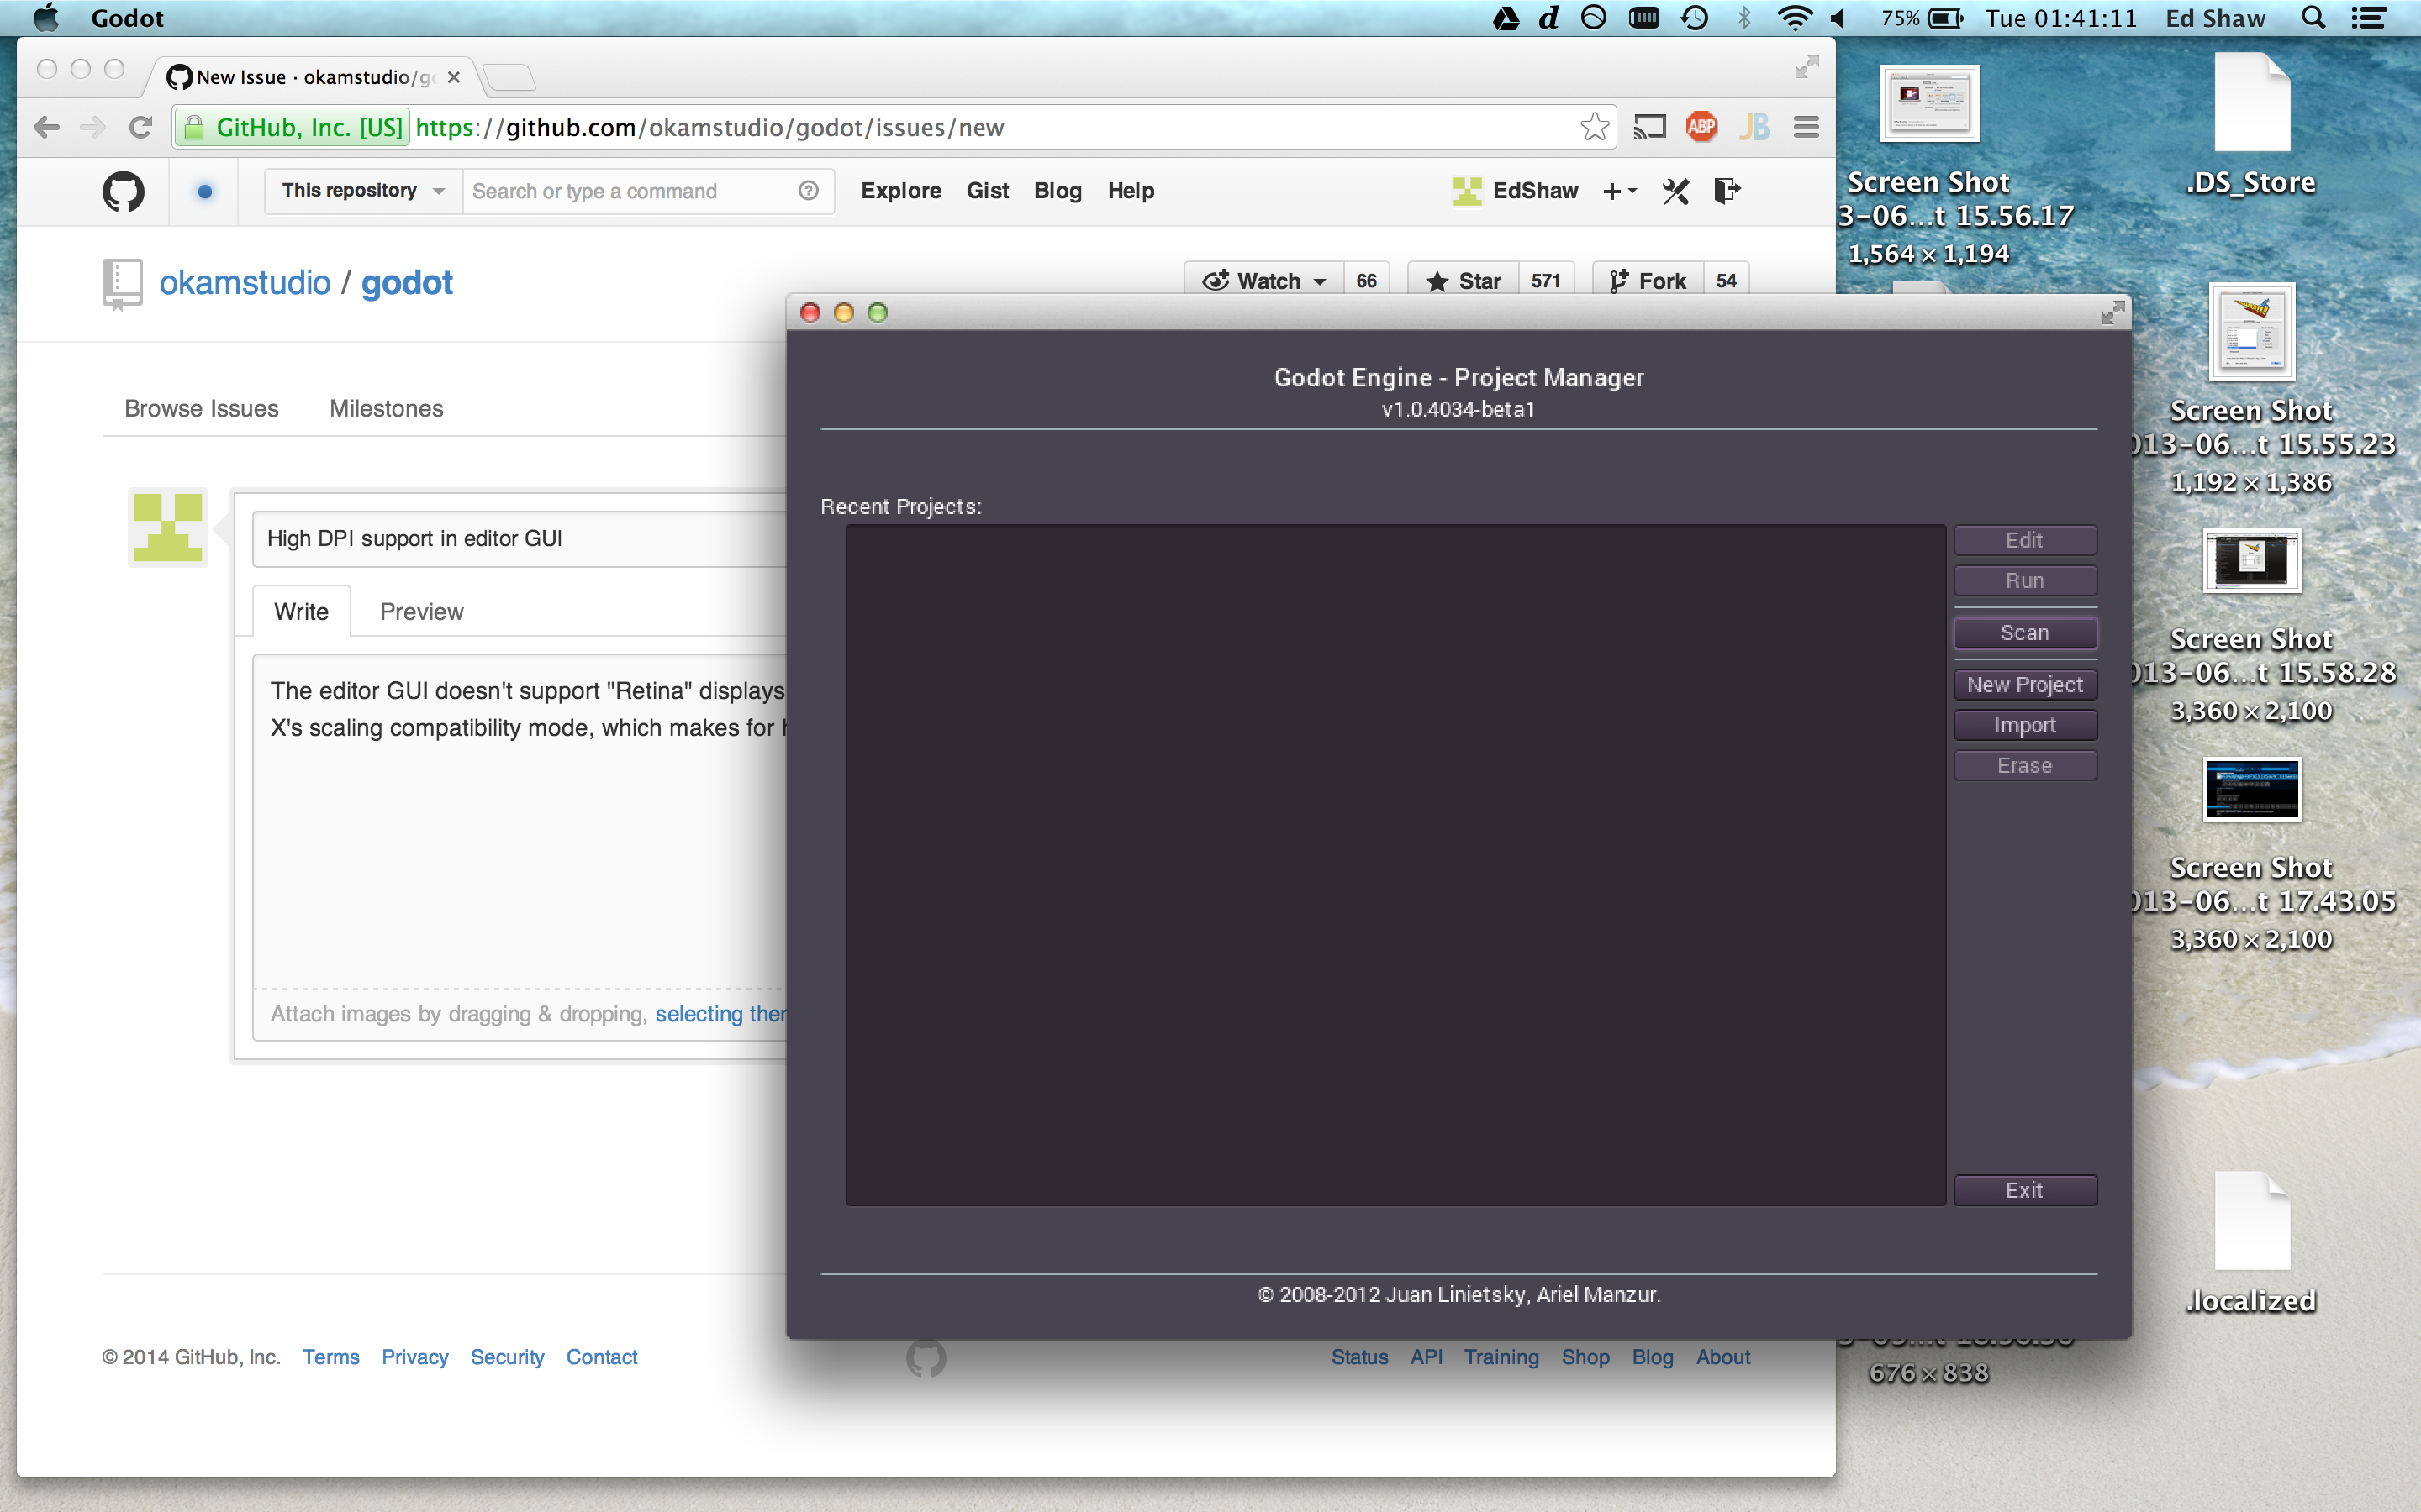Go back in Chrome browser history

[x=46, y=127]
